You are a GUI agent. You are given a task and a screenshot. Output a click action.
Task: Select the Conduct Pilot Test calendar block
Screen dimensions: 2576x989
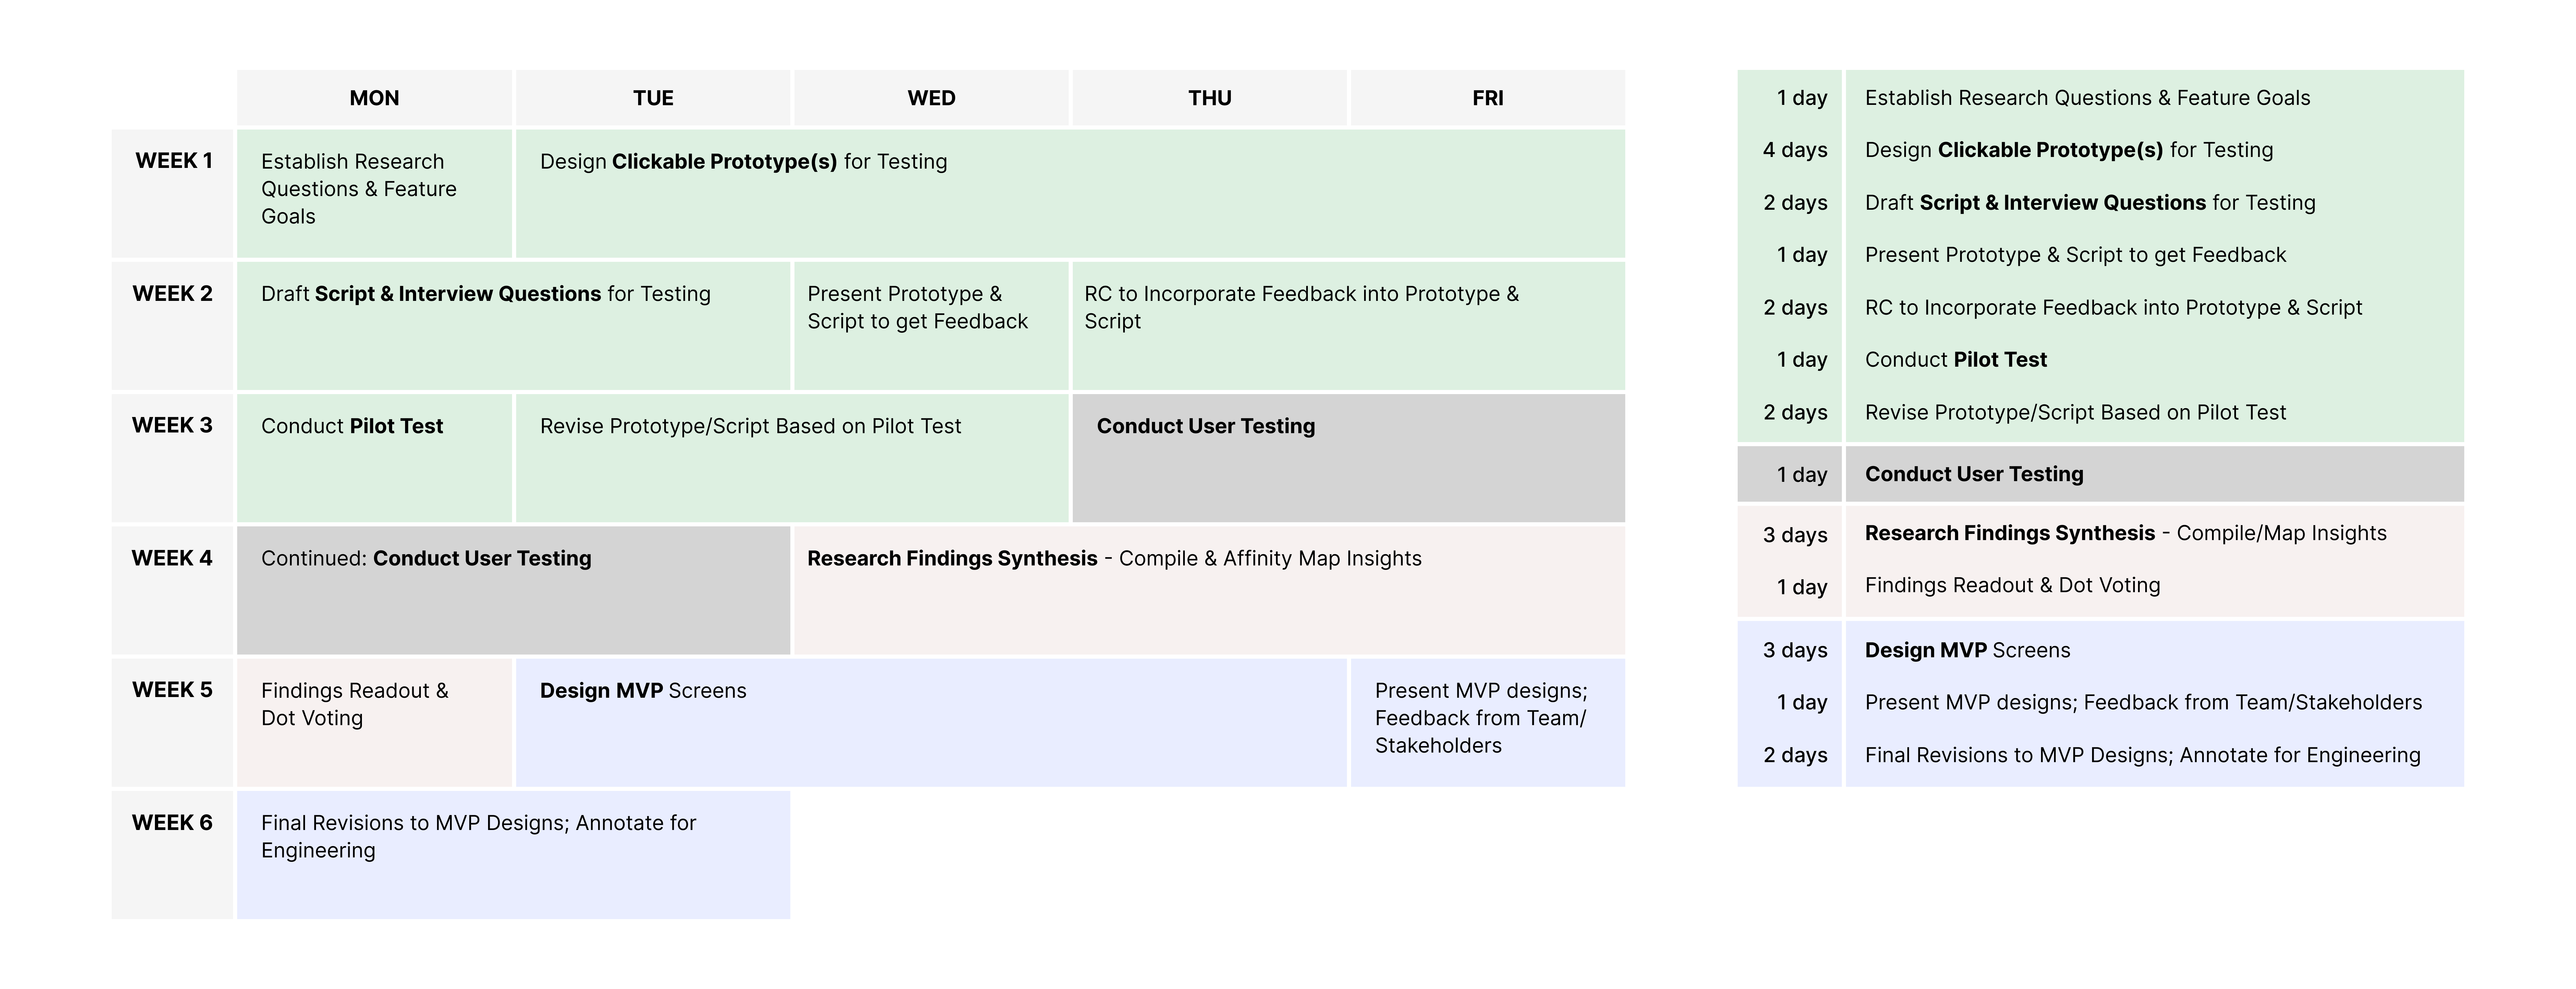pyautogui.click(x=374, y=458)
